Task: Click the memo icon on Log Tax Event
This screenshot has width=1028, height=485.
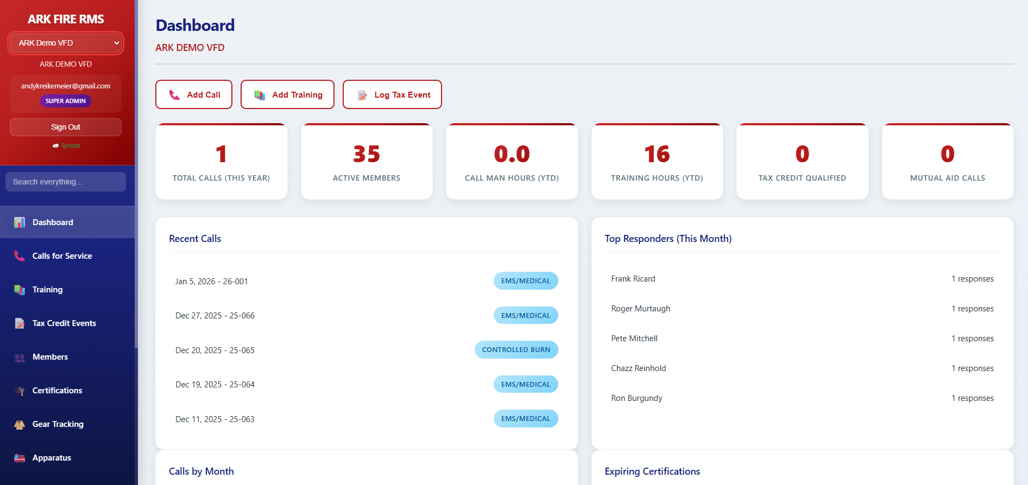Action: pyautogui.click(x=362, y=95)
